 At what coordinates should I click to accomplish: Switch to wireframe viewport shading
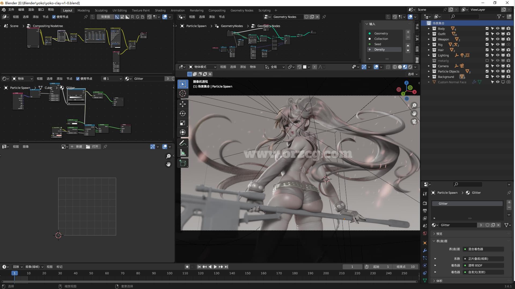pos(395,67)
